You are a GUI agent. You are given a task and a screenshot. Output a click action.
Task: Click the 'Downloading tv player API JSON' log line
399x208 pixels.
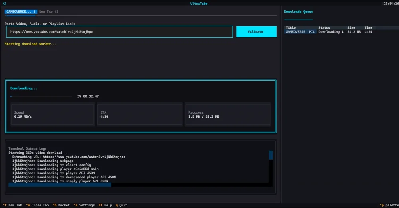point(53,173)
